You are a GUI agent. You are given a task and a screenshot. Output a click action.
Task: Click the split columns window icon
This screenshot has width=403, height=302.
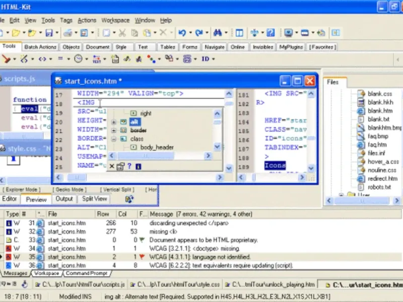click(x=239, y=33)
